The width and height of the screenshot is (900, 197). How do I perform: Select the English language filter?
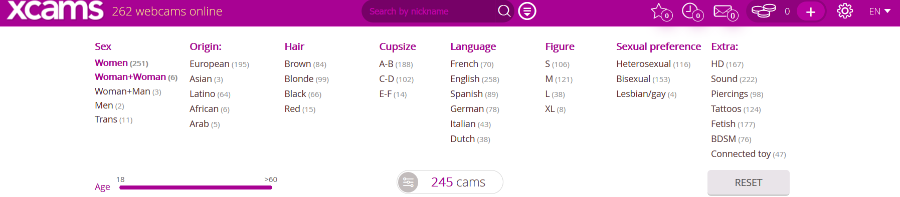click(474, 79)
